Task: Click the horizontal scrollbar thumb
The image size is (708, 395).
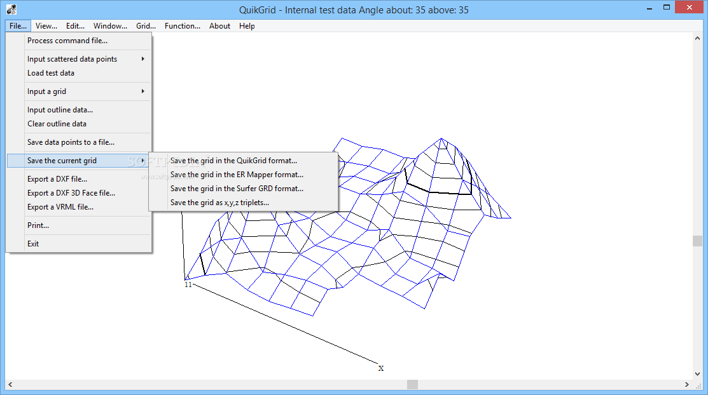Action: tap(412, 385)
